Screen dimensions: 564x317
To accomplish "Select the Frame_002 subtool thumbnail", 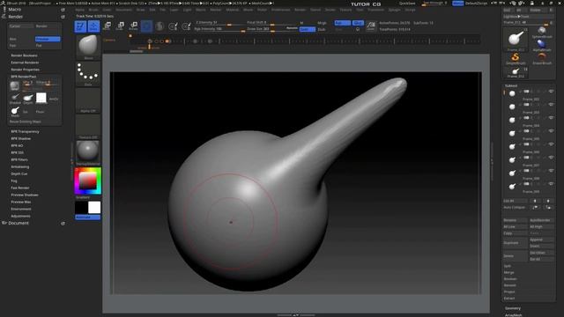I will pos(512,94).
